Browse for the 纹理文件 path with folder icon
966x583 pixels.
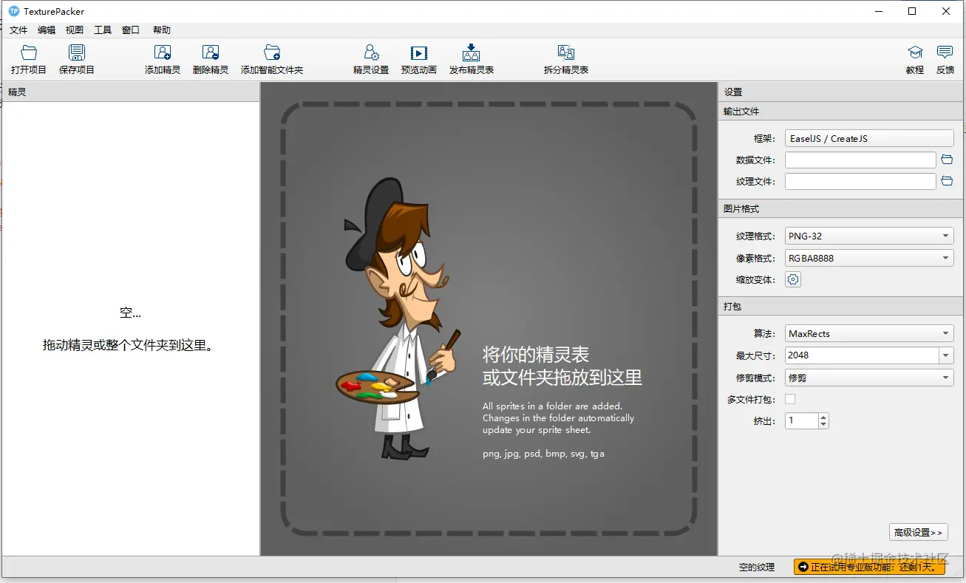[947, 182]
